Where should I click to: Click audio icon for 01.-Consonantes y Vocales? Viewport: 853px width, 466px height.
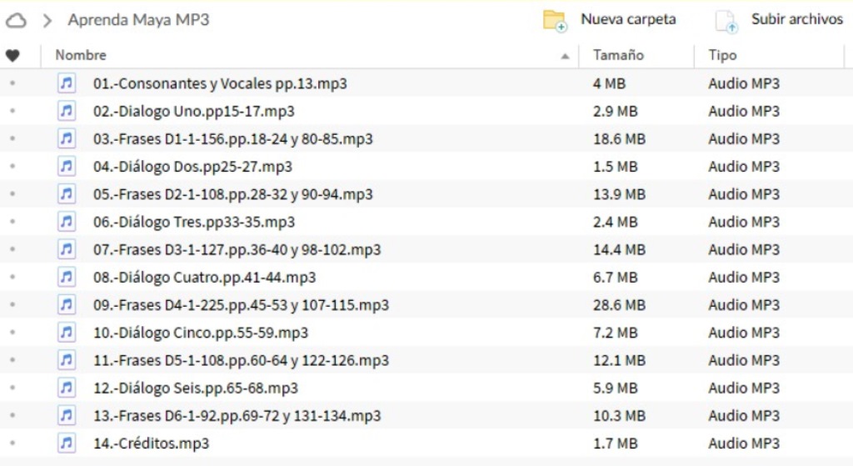coord(67,83)
